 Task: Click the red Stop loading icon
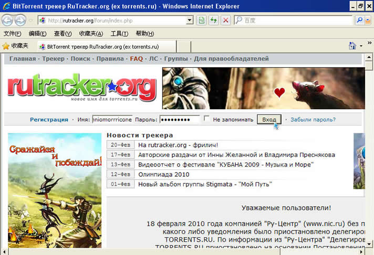226,20
